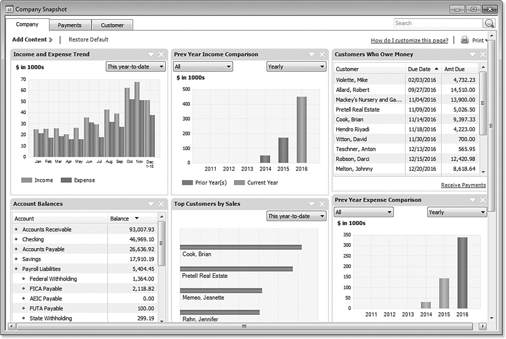Click the diamond icon beside Payroll Liabilities
The height and width of the screenshot is (339, 506).
click(16, 269)
